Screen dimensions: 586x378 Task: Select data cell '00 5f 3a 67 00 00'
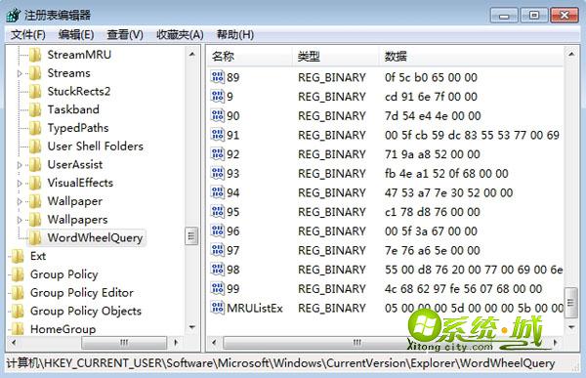click(431, 231)
